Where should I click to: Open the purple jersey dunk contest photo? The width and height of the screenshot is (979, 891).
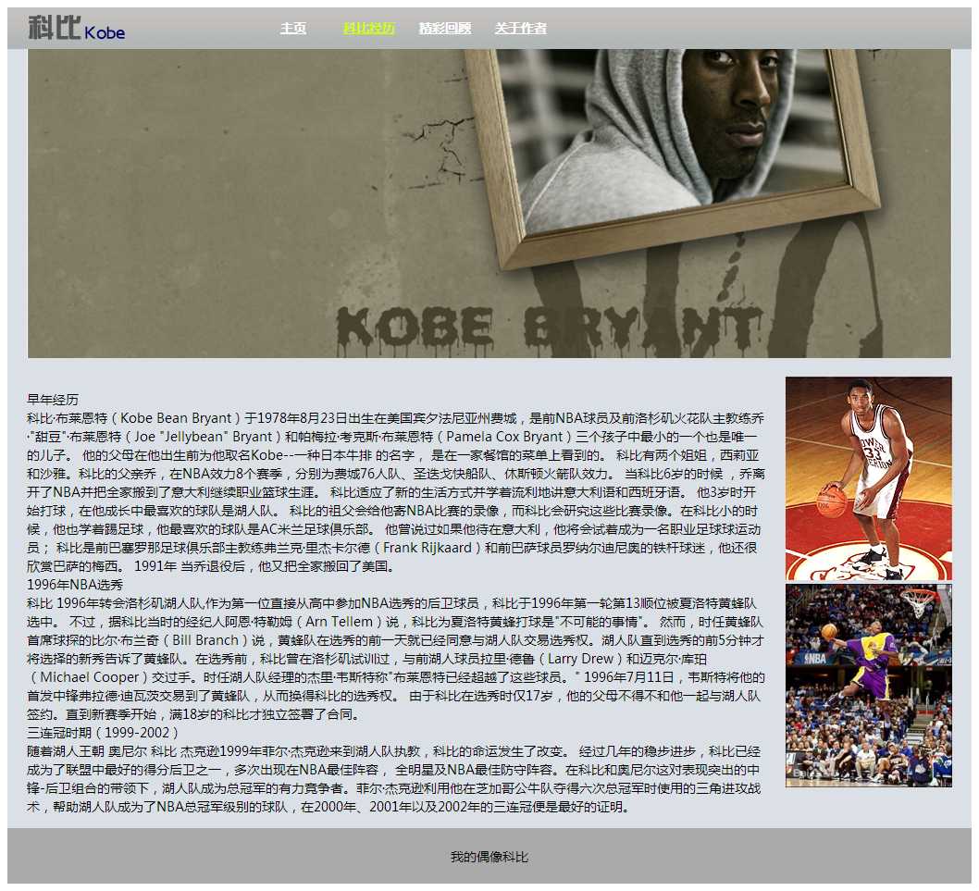click(x=868, y=685)
